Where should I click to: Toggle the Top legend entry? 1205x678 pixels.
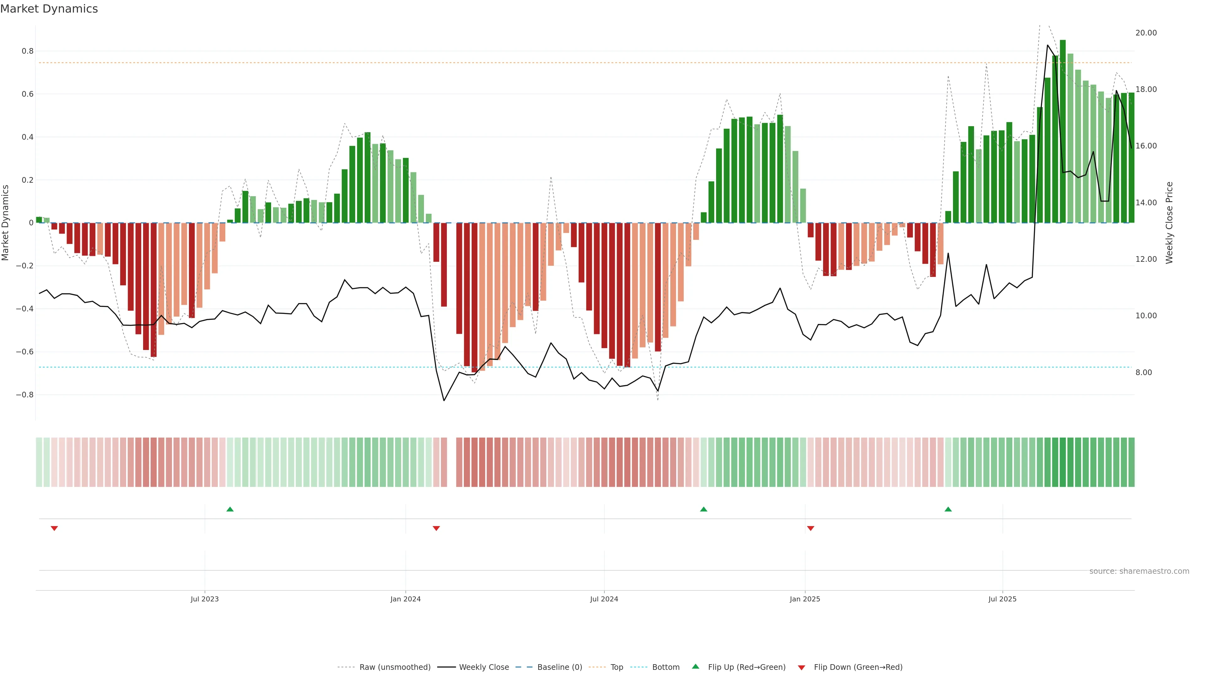[617, 667]
